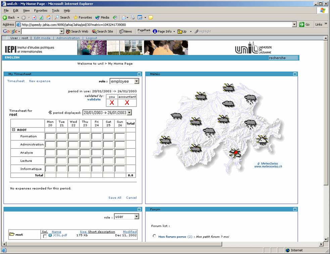
Task: Click previous period double-arrow icon
Action: [50, 113]
